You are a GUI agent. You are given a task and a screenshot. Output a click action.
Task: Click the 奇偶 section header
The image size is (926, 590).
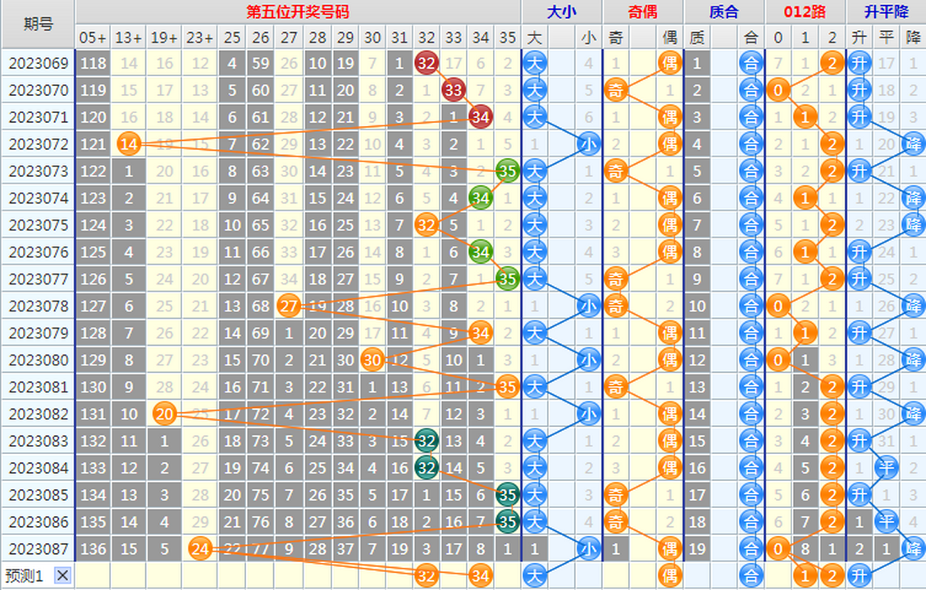642,11
